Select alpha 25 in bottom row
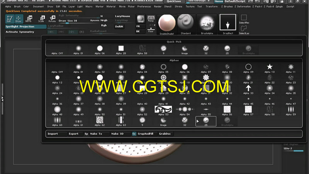Viewport: 309px width, 174px height. 206,121
